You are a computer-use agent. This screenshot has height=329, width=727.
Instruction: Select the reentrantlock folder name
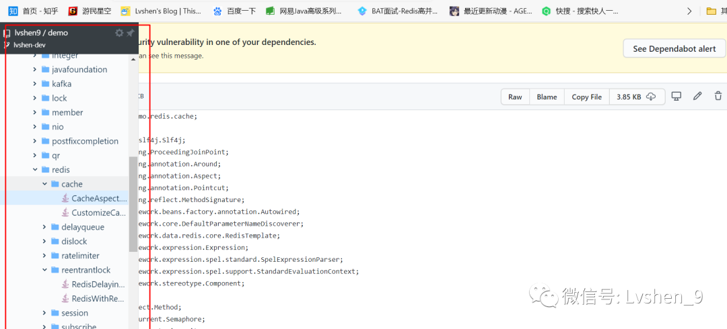(86, 270)
